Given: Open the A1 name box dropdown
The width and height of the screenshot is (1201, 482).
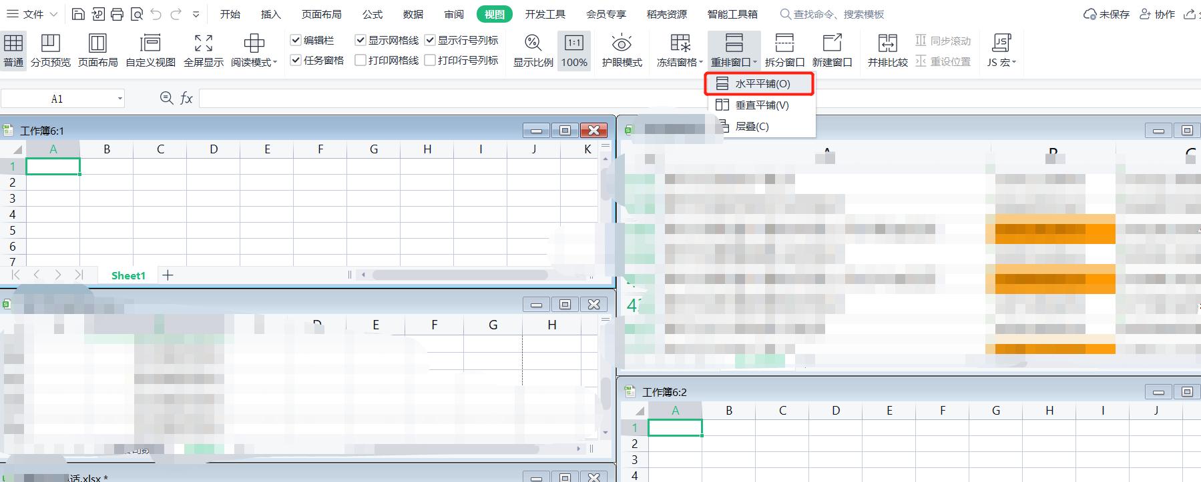Looking at the screenshot, I should pos(120,99).
